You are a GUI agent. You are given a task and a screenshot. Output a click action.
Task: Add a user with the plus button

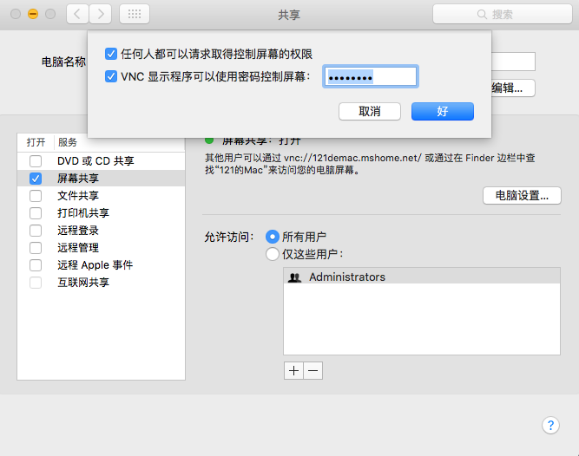[x=294, y=370]
